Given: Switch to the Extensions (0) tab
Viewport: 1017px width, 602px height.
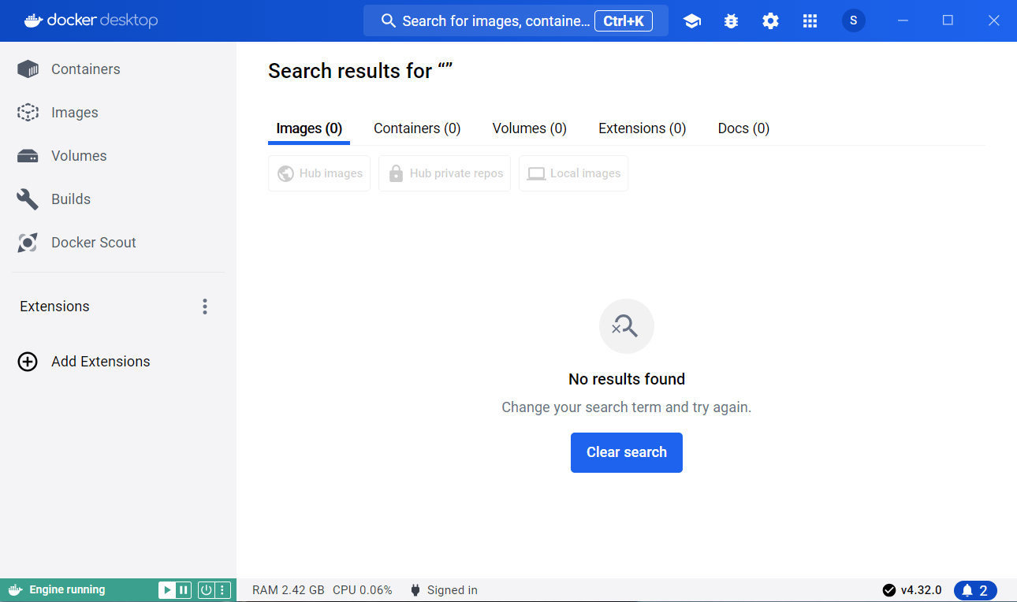Looking at the screenshot, I should coord(643,128).
